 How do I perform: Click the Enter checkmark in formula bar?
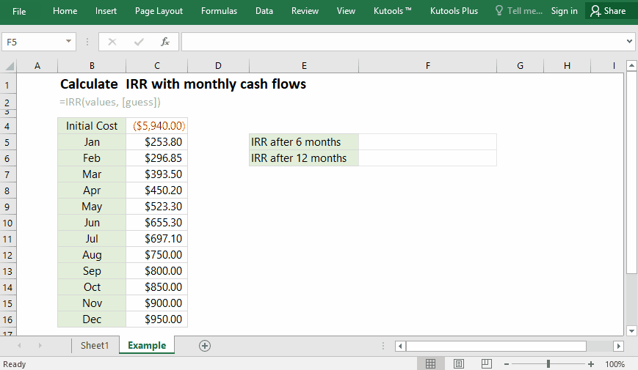pyautogui.click(x=139, y=42)
